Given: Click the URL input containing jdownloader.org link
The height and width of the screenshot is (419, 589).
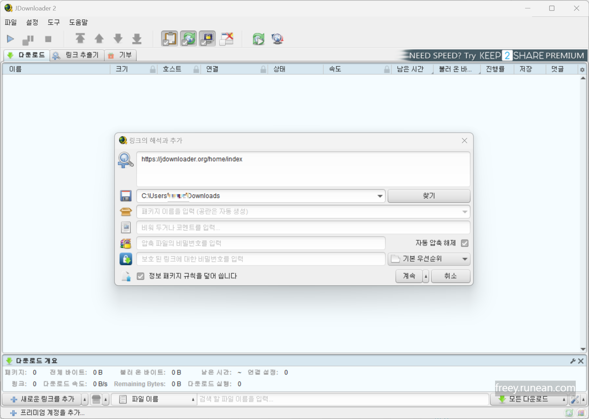Looking at the screenshot, I should click(303, 169).
